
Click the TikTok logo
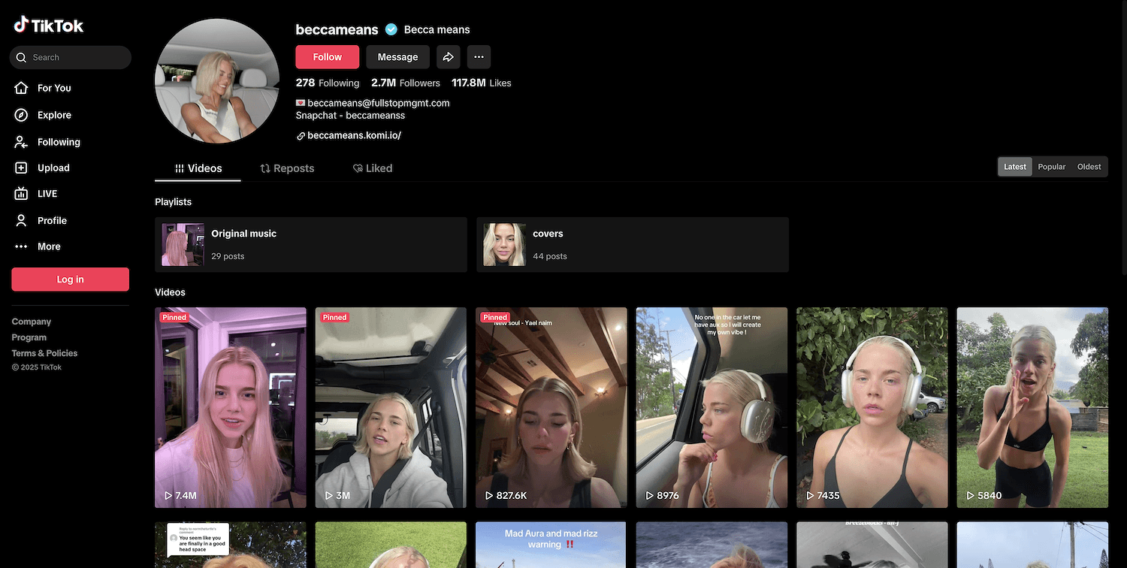click(x=49, y=26)
